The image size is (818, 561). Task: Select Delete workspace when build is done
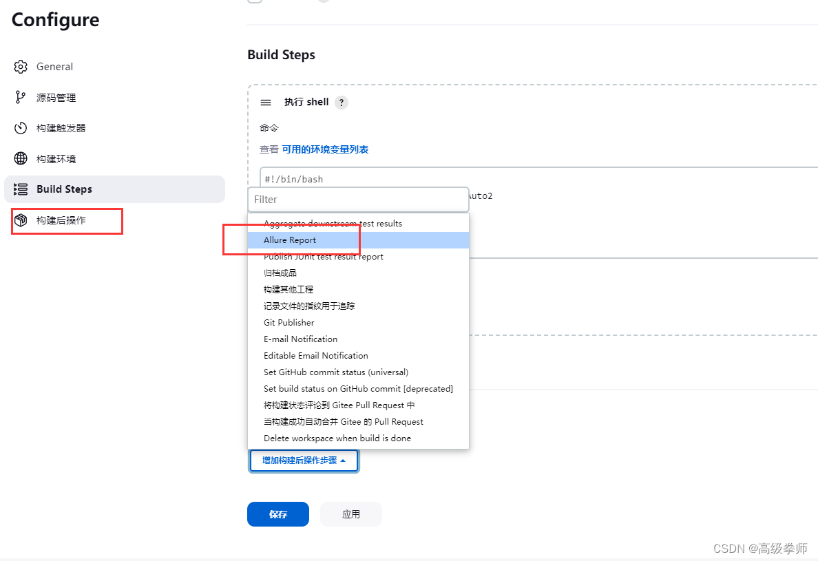(359, 438)
